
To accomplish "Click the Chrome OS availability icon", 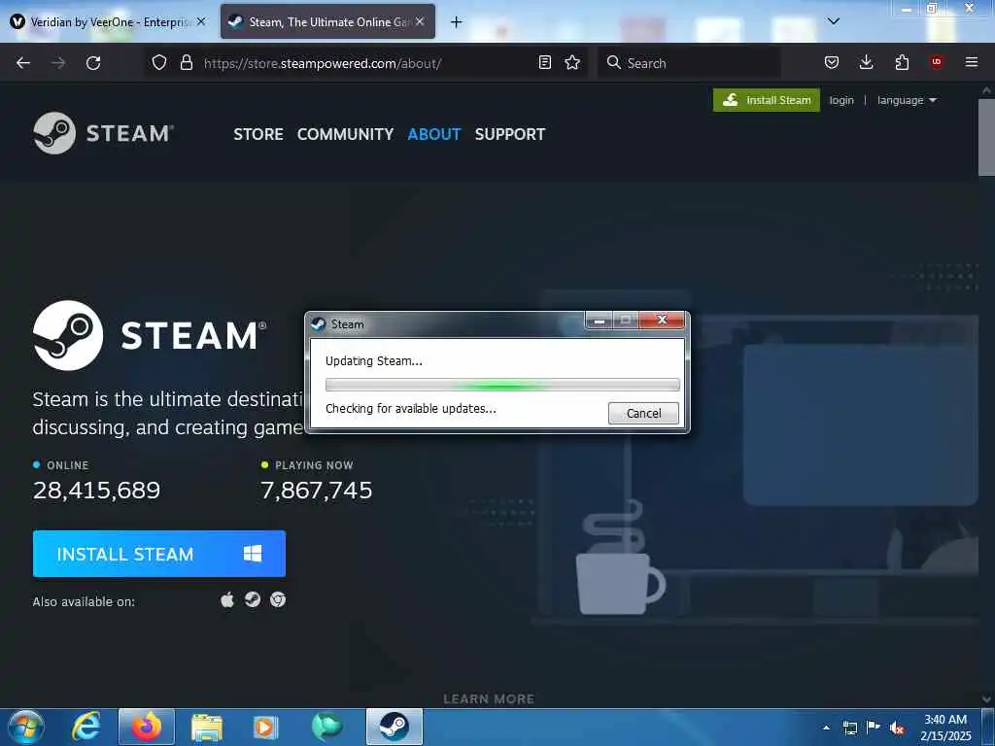I will (278, 599).
